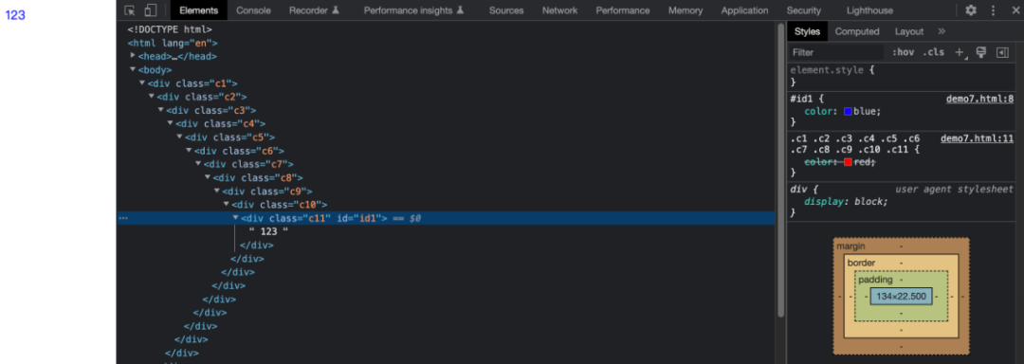Image resolution: width=1024 pixels, height=364 pixels.
Task: Open demo7.html:8 source link
Action: coord(979,100)
